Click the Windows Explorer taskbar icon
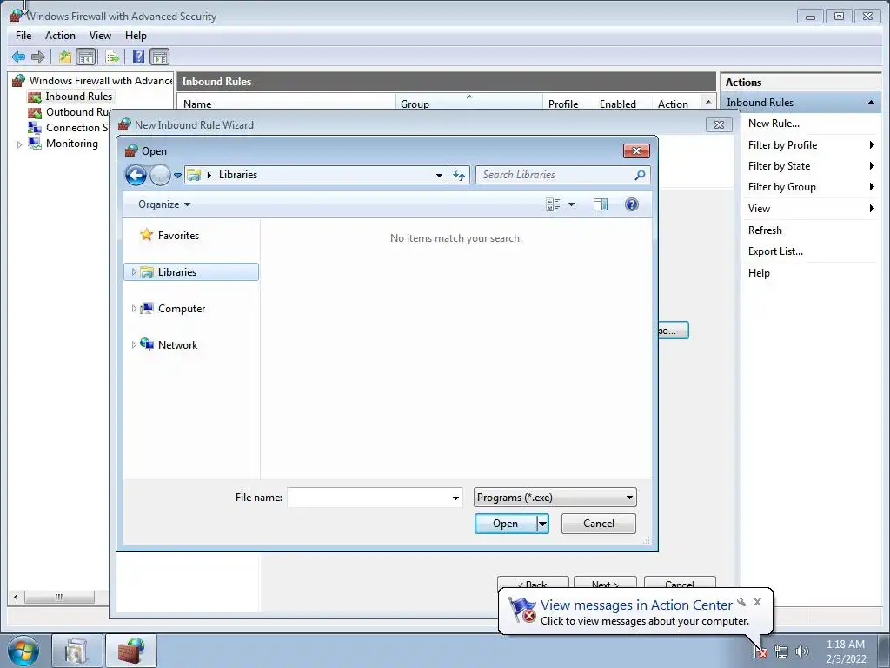 [x=76, y=651]
